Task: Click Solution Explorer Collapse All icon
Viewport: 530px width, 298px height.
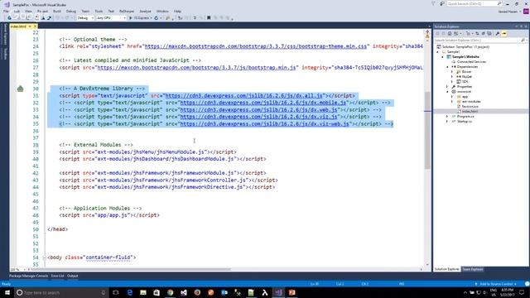Action: 483,33
